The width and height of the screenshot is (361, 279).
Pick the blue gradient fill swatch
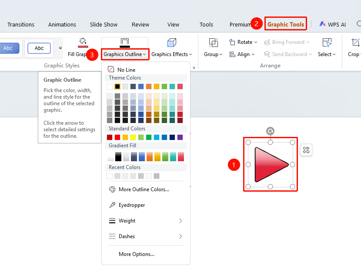click(142, 156)
